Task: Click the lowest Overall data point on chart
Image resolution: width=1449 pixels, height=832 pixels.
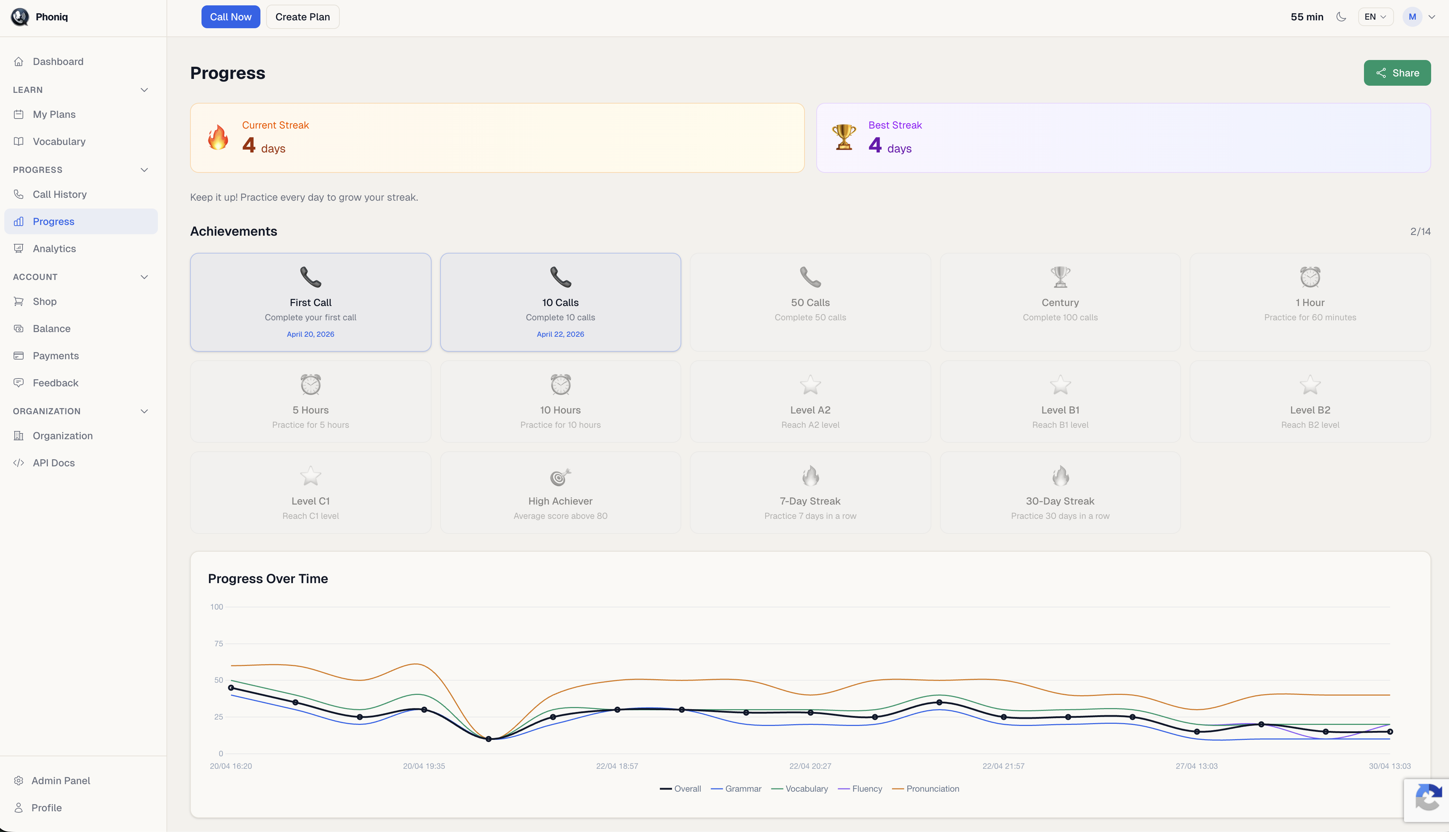Action: pyautogui.click(x=488, y=739)
